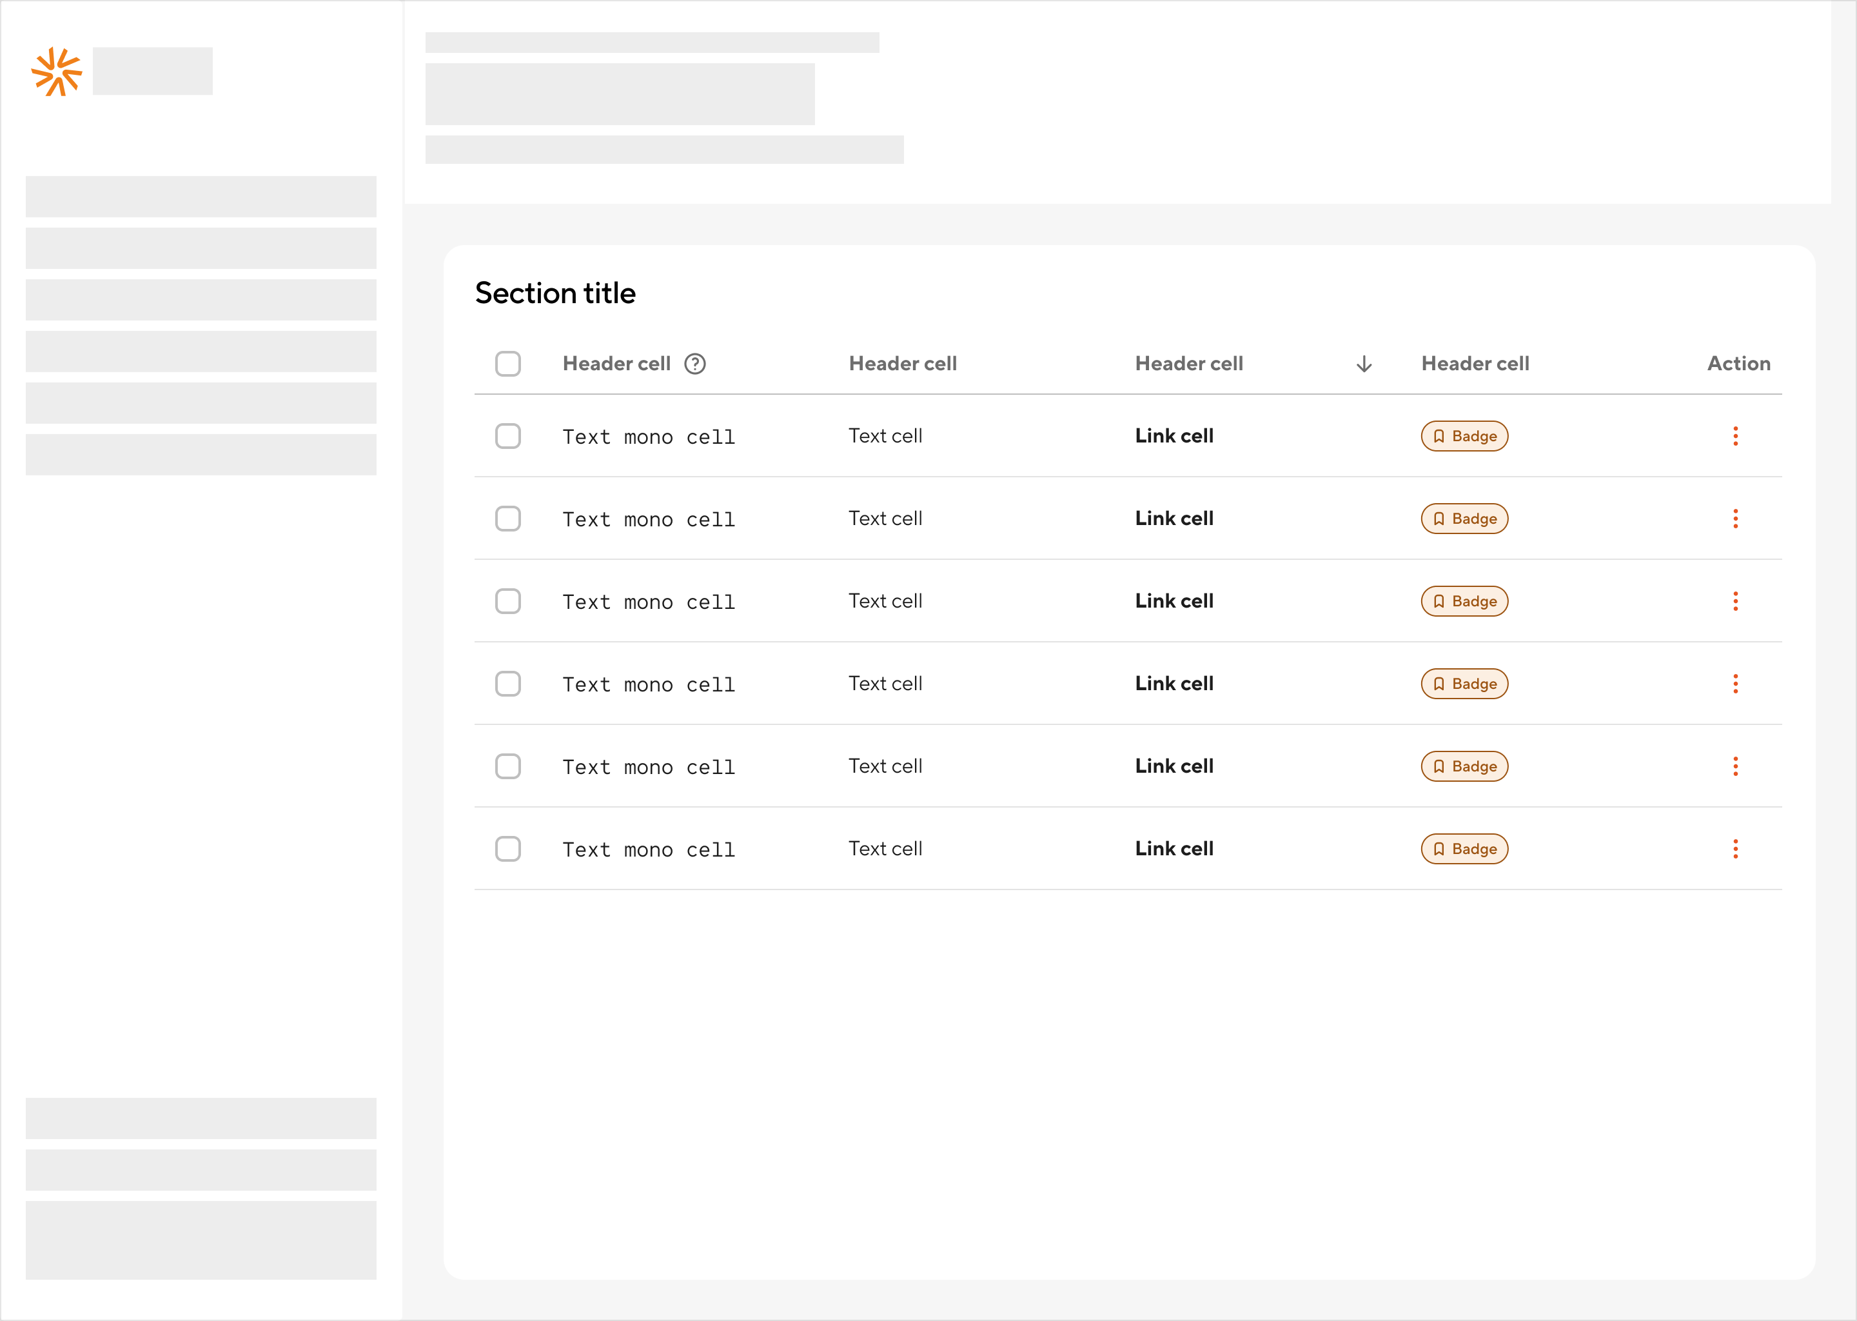Check the third row's checkbox
The width and height of the screenshot is (1857, 1321).
tap(508, 601)
